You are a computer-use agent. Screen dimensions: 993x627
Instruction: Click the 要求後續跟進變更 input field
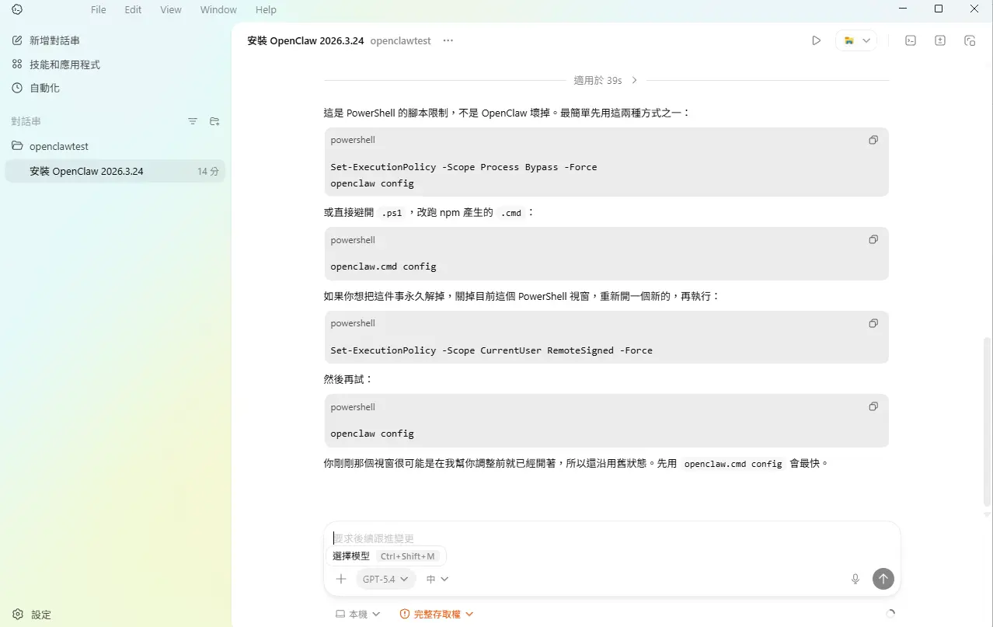coord(544,538)
